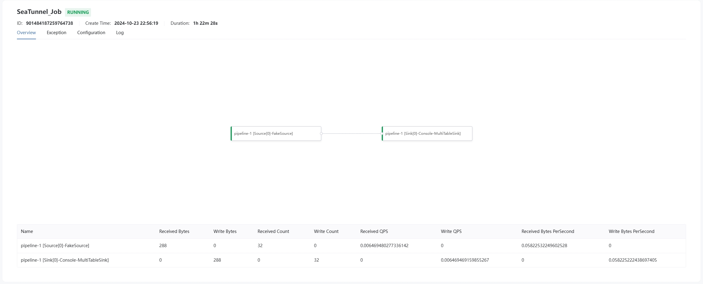Click the Name column header
The height and width of the screenshot is (284, 703).
pyautogui.click(x=27, y=231)
